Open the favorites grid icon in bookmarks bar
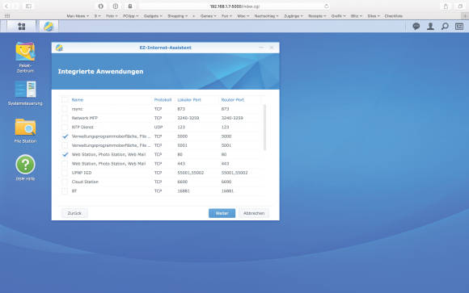Screen dimensions: 469x293 click(x=7, y=16)
